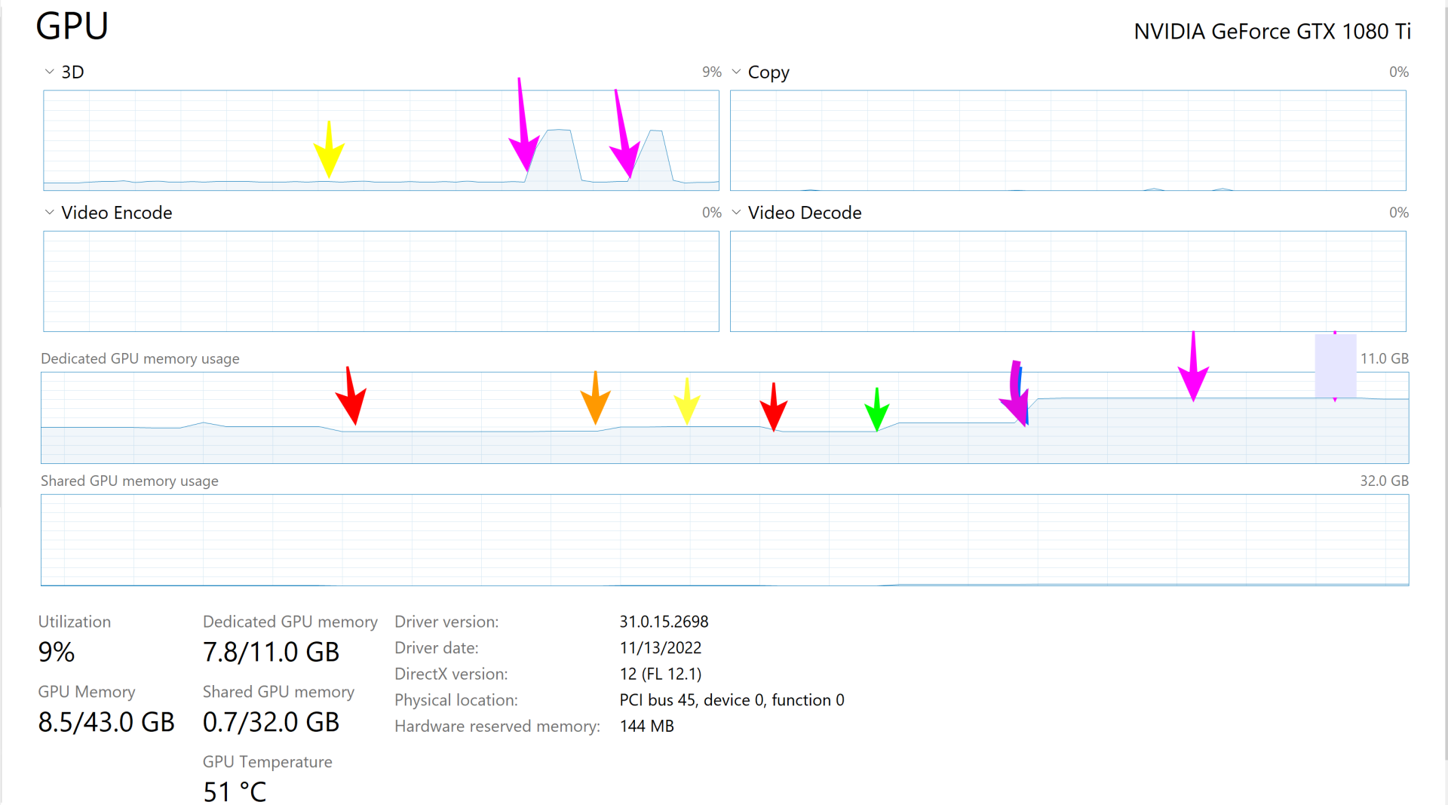Click the Dedicated GPU memory stat label
Viewport: 1448px width, 805px height.
290,622
